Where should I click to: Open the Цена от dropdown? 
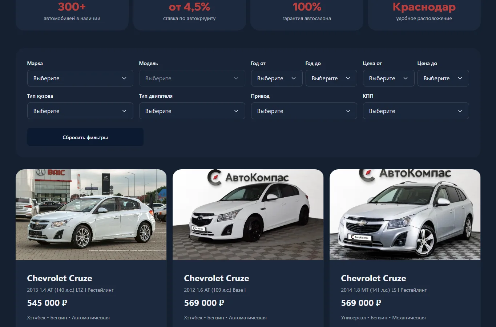[x=389, y=78]
